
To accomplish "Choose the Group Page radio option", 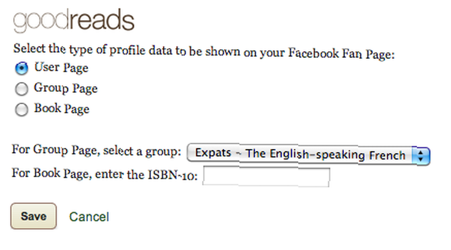I will click(x=22, y=89).
